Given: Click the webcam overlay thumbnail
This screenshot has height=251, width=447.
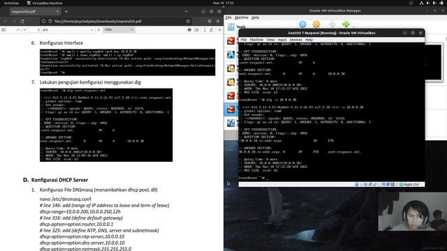Looking at the screenshot, I should [413, 211].
